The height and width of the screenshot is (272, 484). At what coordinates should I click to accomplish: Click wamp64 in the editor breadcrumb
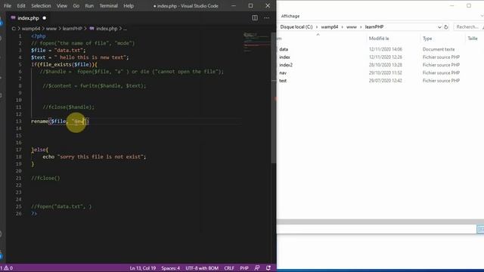point(30,29)
